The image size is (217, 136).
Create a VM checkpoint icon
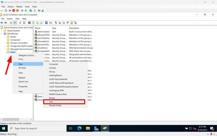(31, 11)
